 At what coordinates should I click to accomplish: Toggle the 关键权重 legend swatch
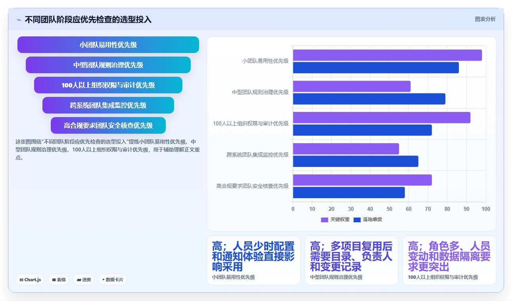click(324, 220)
